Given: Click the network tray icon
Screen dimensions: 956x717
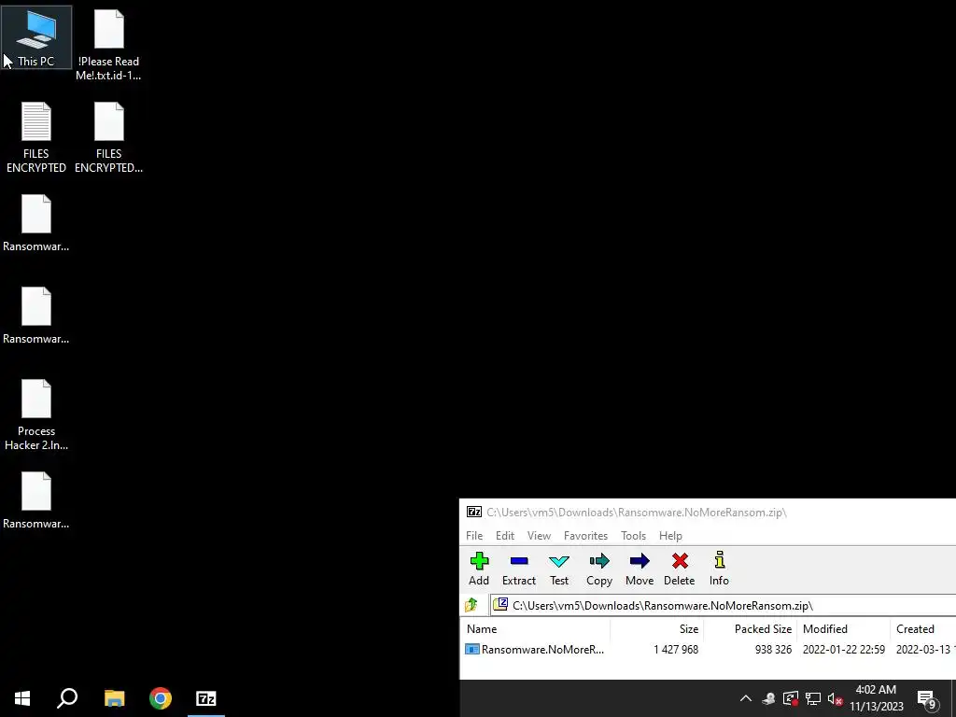Looking at the screenshot, I should coord(813,698).
